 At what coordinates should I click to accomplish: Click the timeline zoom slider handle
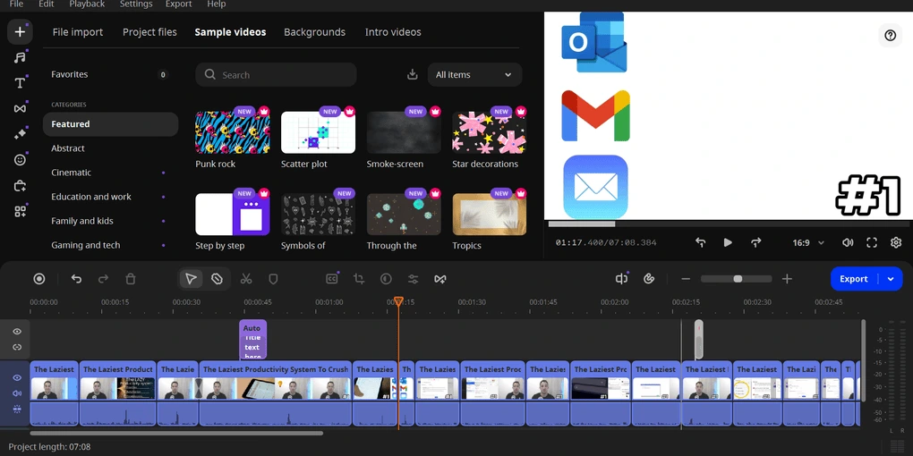coord(738,279)
